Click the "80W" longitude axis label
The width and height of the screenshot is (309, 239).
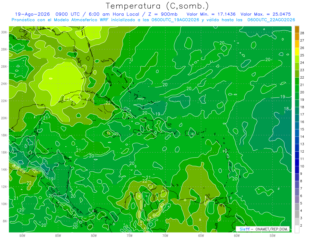point(94,236)
